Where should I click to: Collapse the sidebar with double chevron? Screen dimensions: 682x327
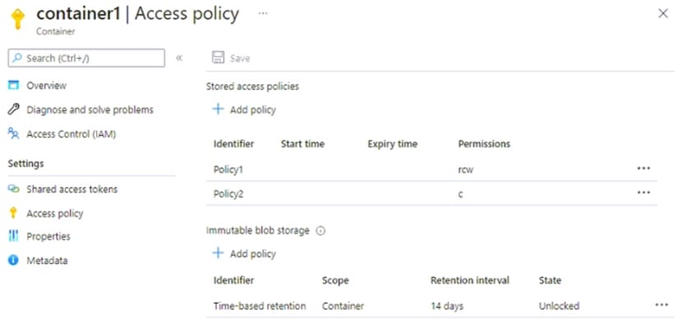coord(179,58)
